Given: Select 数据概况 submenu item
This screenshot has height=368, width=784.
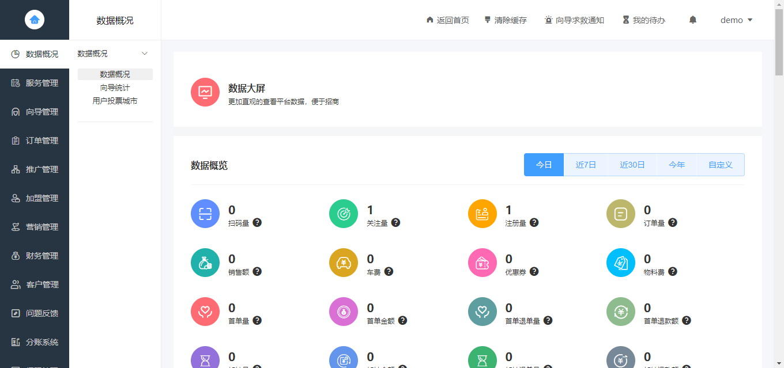Looking at the screenshot, I should [x=115, y=74].
